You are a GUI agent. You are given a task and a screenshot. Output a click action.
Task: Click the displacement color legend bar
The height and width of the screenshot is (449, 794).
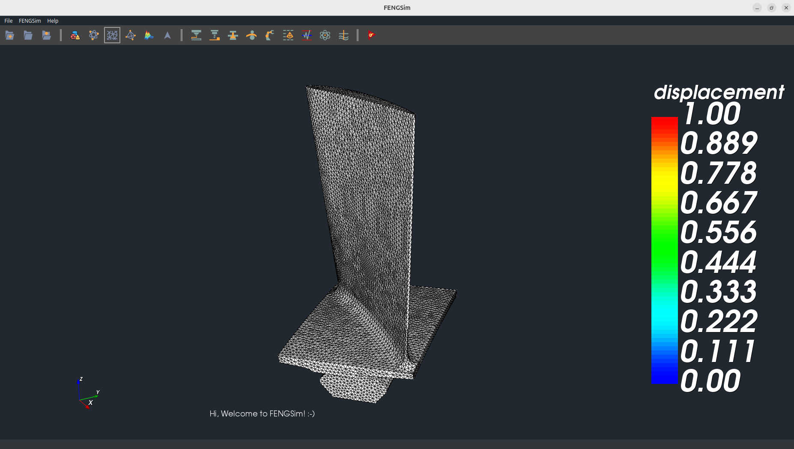[664, 250]
